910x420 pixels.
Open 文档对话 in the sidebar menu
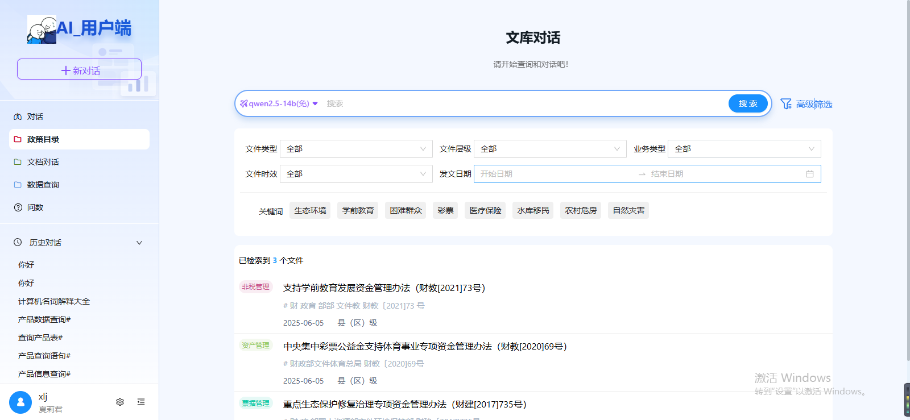pyautogui.click(x=43, y=162)
